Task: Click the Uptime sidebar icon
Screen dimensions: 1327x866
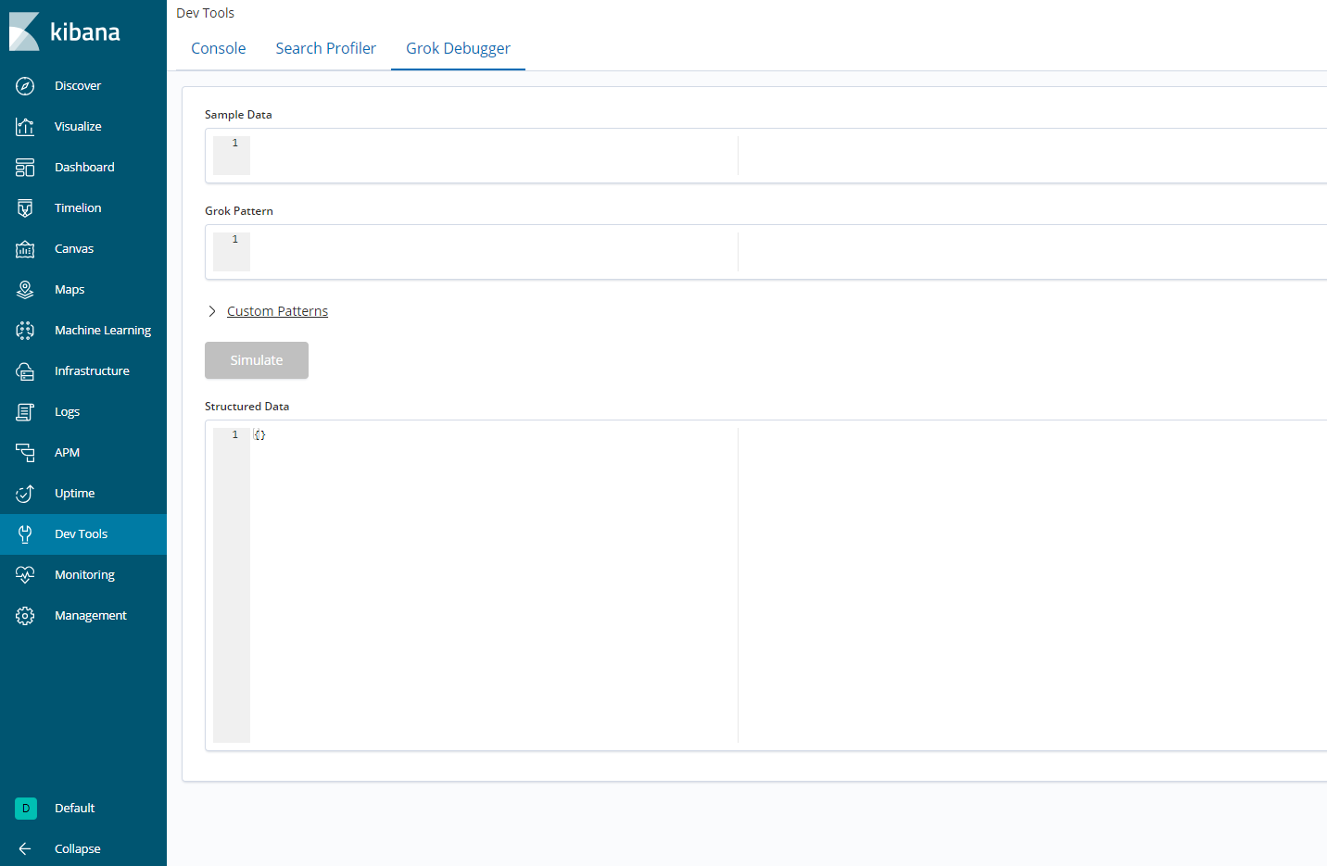Action: (x=25, y=494)
